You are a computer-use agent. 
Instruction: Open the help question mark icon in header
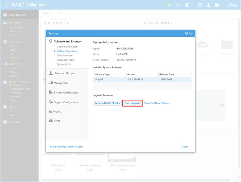pyautogui.click(x=217, y=5)
